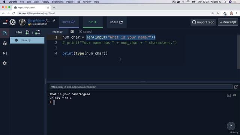The width and height of the screenshot is (240, 135).
Task: Click the console input toggle icon
Action: 229,95
